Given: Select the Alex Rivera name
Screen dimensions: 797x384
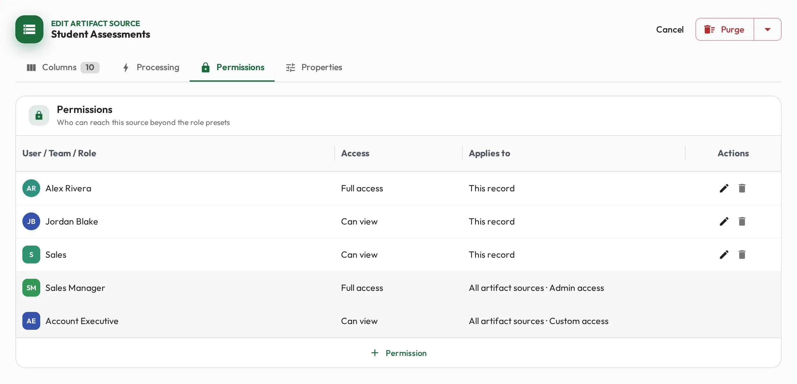Looking at the screenshot, I should tap(68, 188).
